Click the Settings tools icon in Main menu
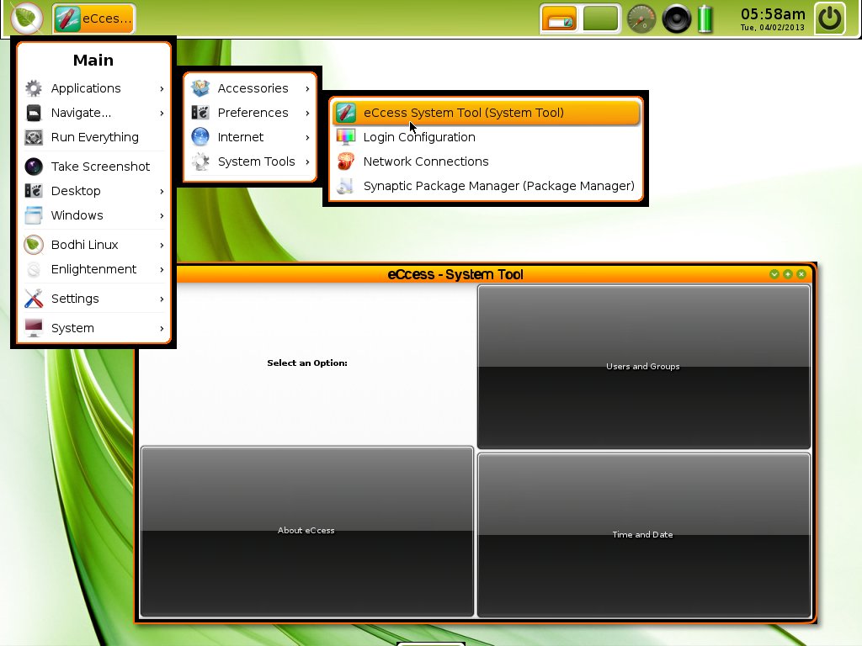Screen dimensions: 862x646 tap(34, 299)
